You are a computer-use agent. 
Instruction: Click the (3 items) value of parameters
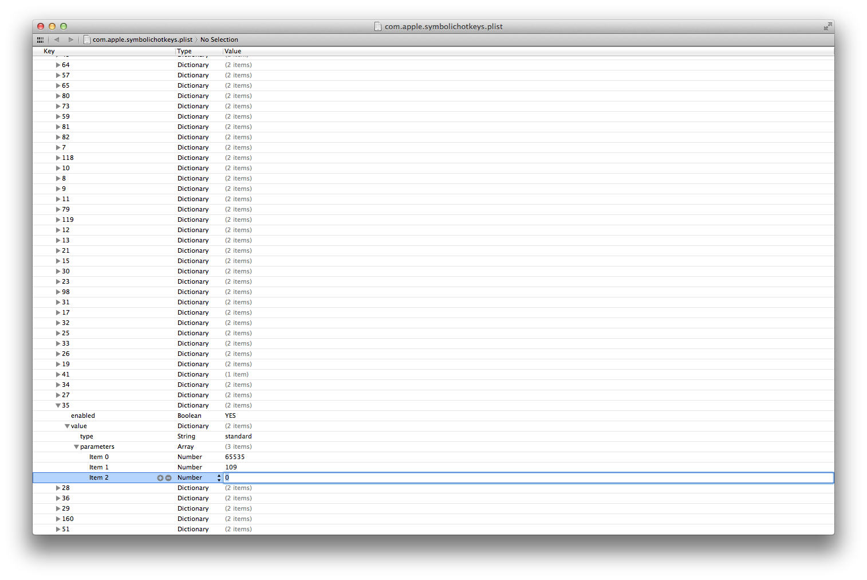[x=238, y=447]
